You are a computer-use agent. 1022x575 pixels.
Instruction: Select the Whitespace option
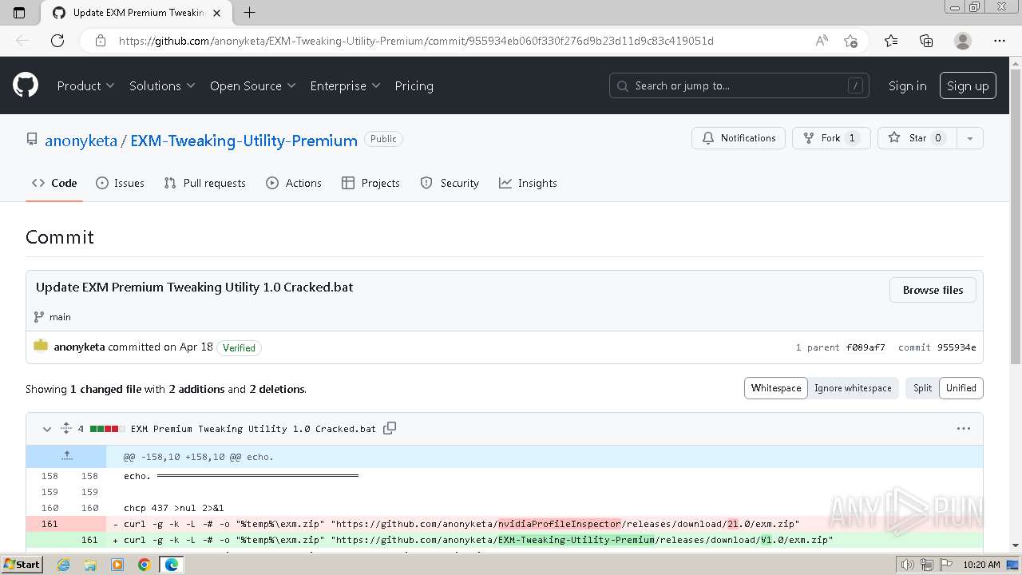(775, 388)
